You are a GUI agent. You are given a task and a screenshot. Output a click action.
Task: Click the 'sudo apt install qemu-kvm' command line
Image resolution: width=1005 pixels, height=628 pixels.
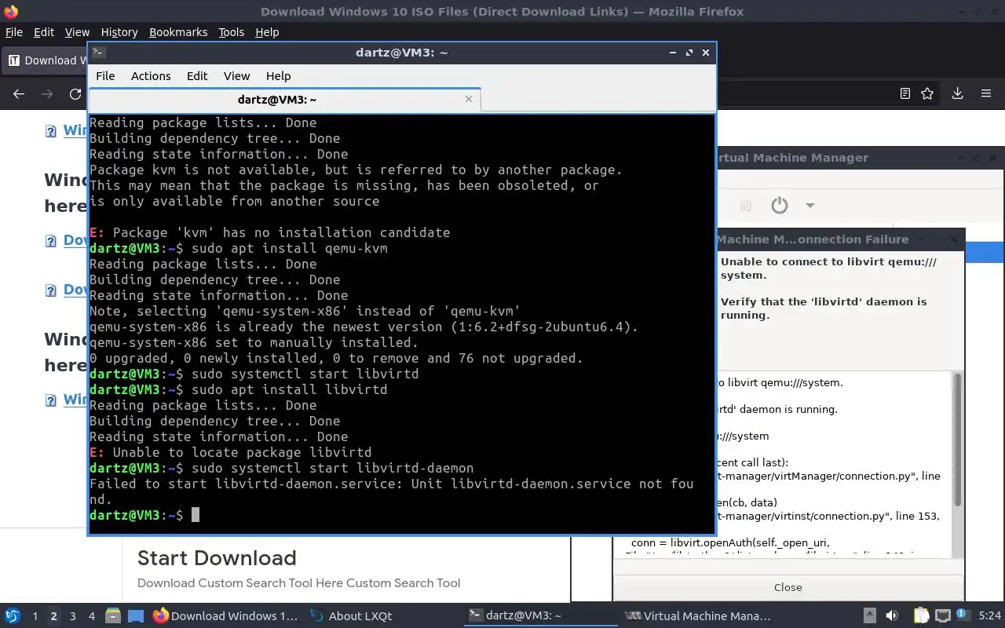(x=289, y=248)
